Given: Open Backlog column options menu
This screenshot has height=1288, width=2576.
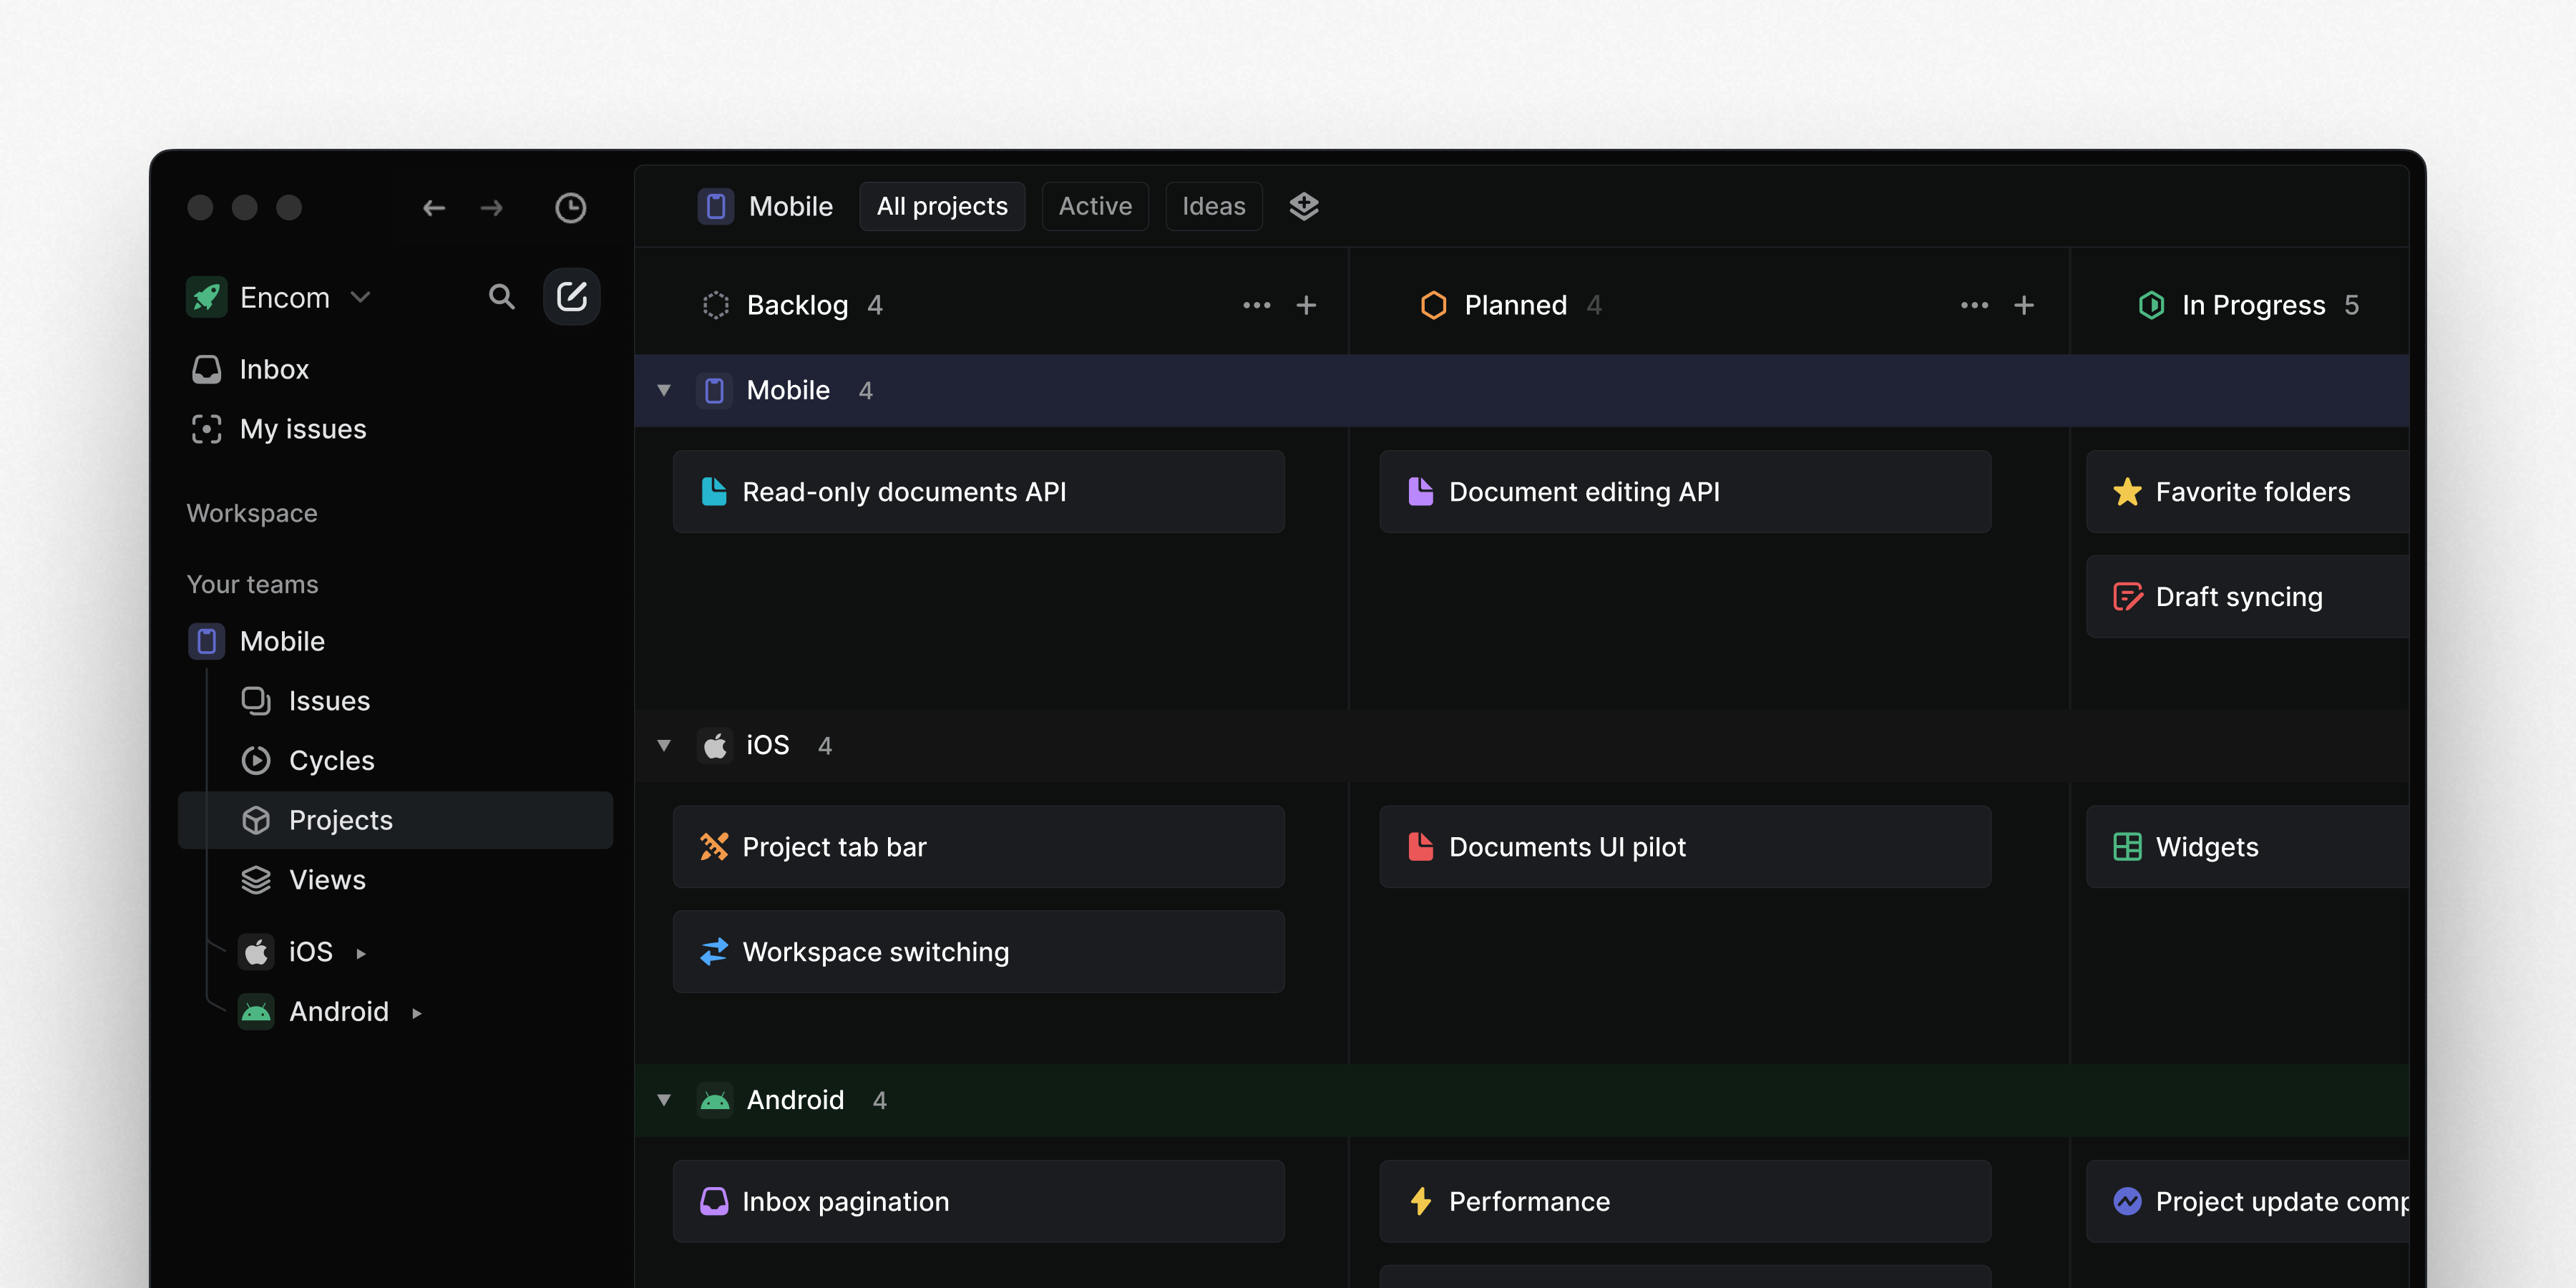Looking at the screenshot, I should coord(1257,304).
